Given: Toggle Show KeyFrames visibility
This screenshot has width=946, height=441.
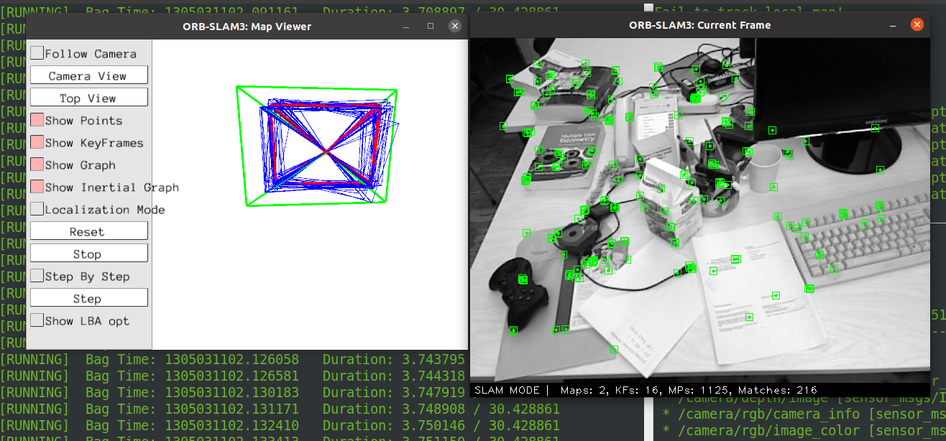Looking at the screenshot, I should click(37, 142).
